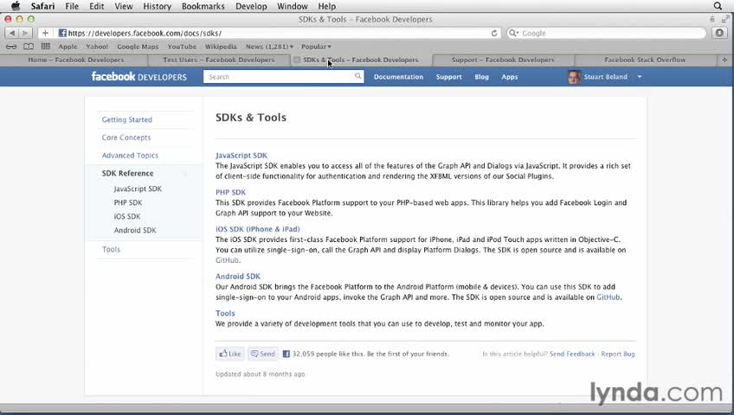
Task: Click the Blog nav link
Action: (481, 77)
